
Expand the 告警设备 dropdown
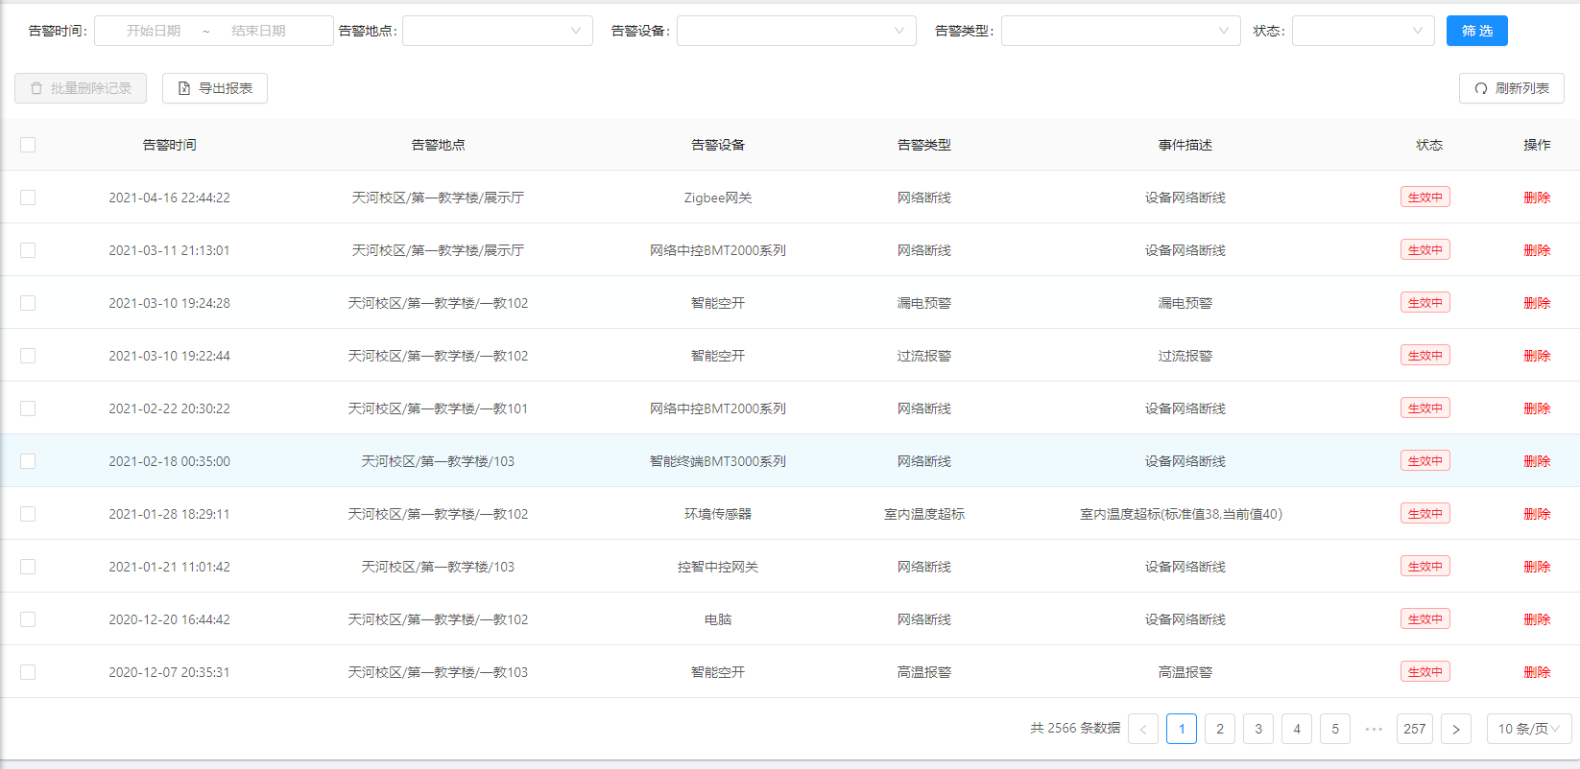[x=797, y=31]
